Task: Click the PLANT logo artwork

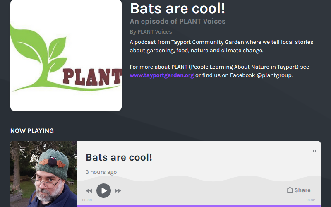Action: (x=66, y=55)
